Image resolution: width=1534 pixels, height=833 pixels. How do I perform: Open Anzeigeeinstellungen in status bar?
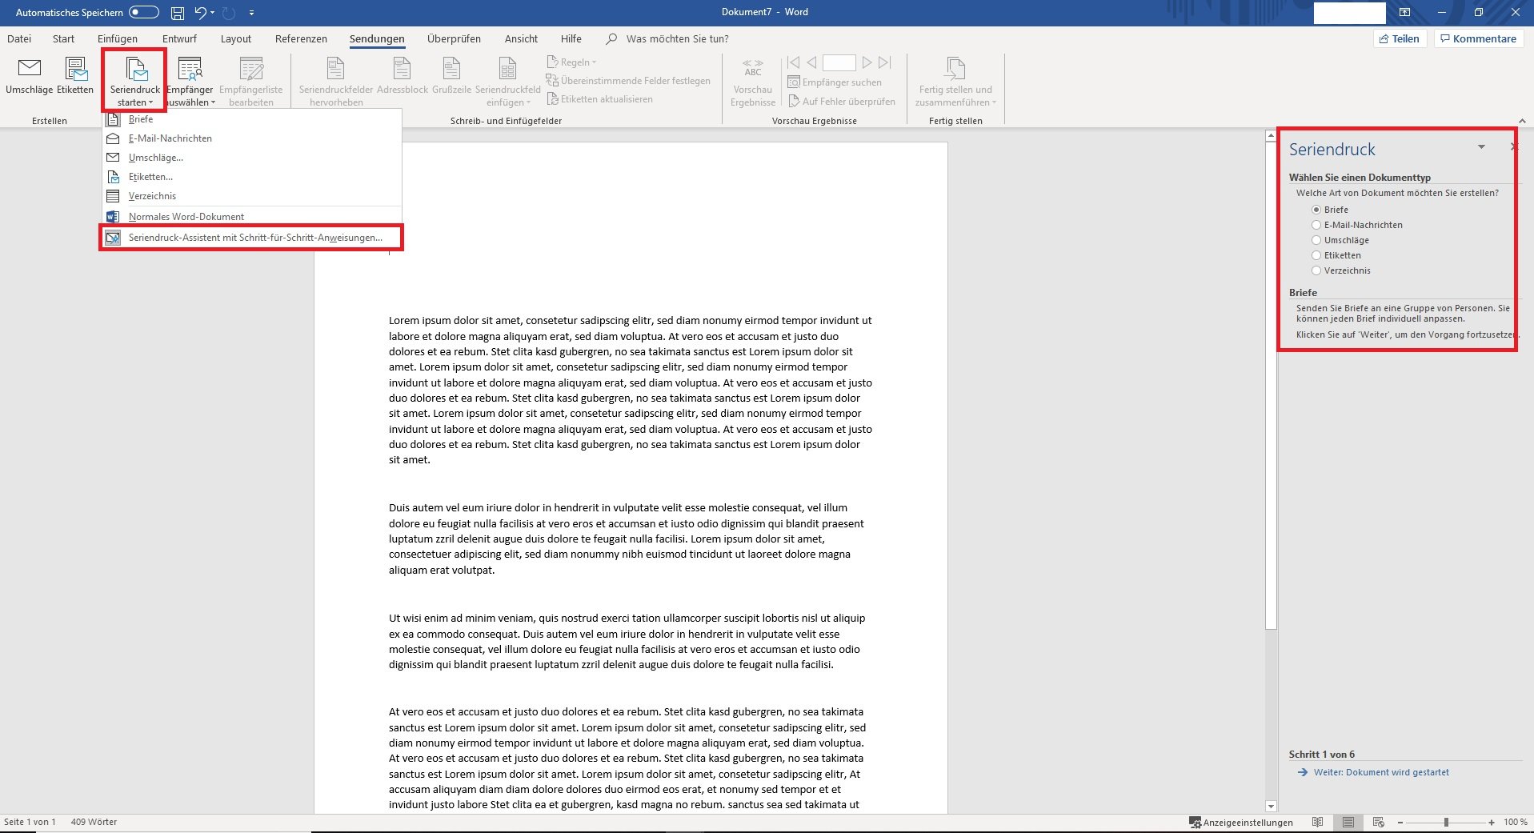[x=1241, y=822]
